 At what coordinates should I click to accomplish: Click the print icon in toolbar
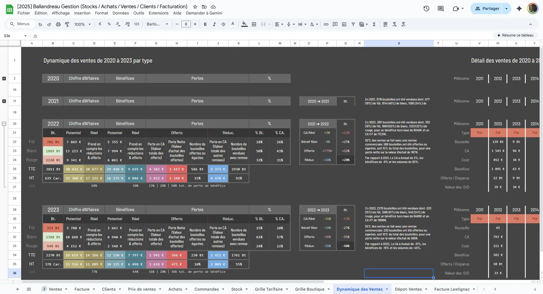tap(58, 24)
